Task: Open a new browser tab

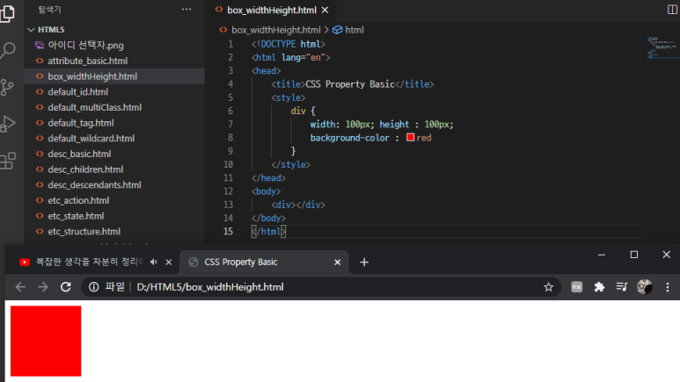Action: [x=364, y=262]
